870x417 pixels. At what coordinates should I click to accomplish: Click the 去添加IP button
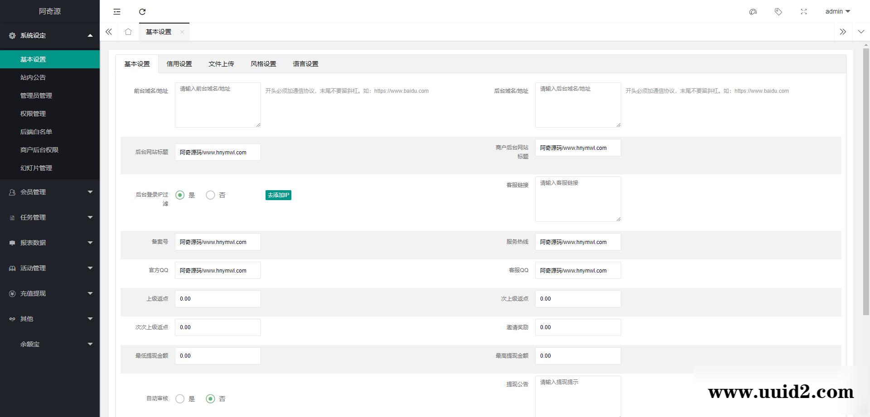278,195
